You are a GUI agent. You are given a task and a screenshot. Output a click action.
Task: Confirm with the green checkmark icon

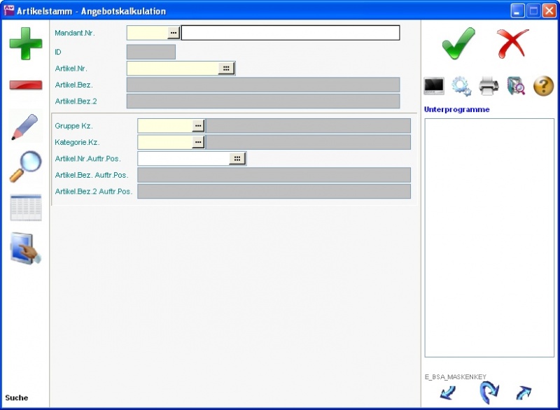click(x=458, y=43)
